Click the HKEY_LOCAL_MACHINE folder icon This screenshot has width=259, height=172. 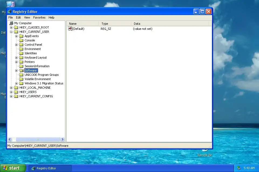[x=16, y=87]
